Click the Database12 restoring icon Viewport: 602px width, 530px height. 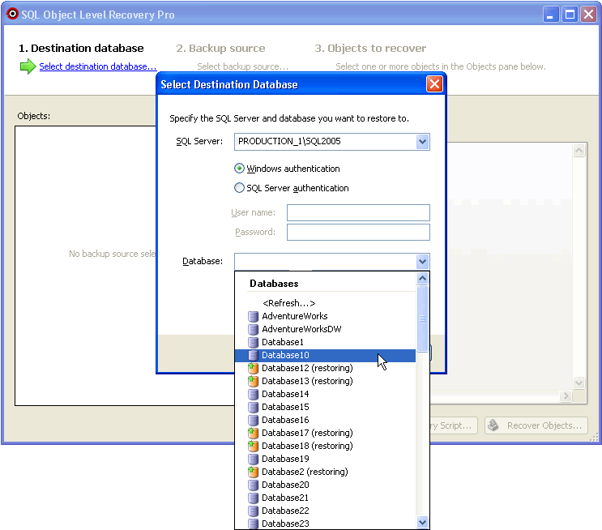click(253, 368)
